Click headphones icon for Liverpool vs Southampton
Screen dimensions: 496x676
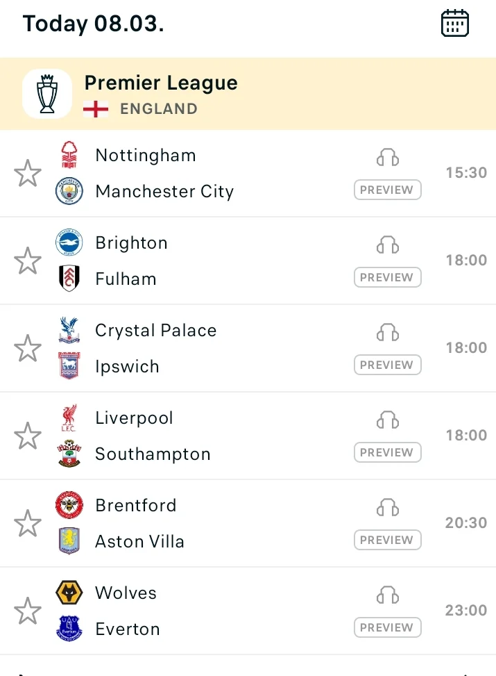pos(388,420)
